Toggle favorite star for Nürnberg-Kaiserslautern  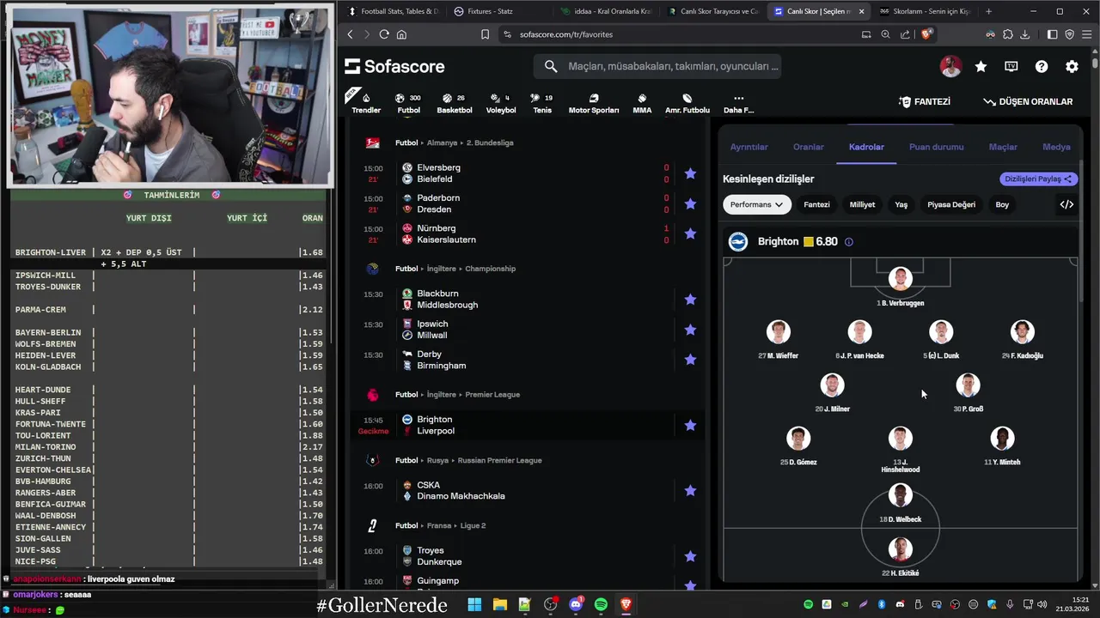pyautogui.click(x=690, y=233)
